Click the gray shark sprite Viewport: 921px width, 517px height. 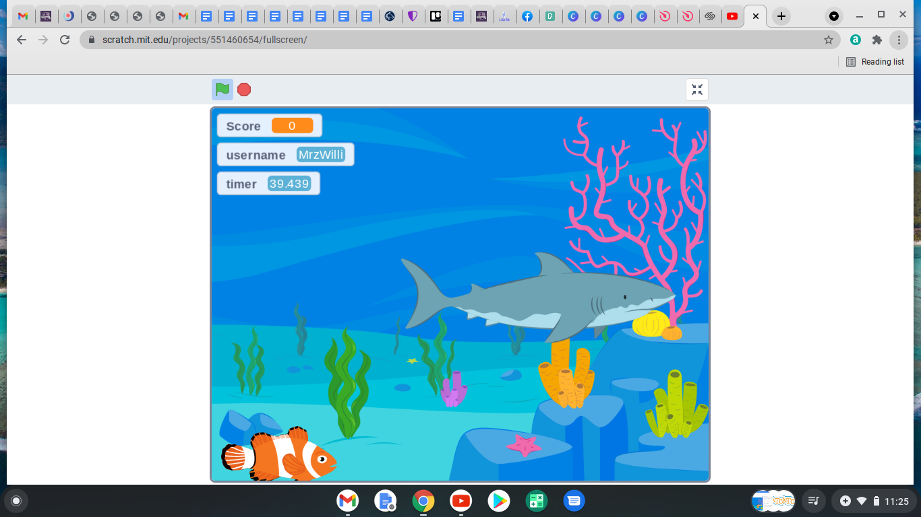pos(538,296)
